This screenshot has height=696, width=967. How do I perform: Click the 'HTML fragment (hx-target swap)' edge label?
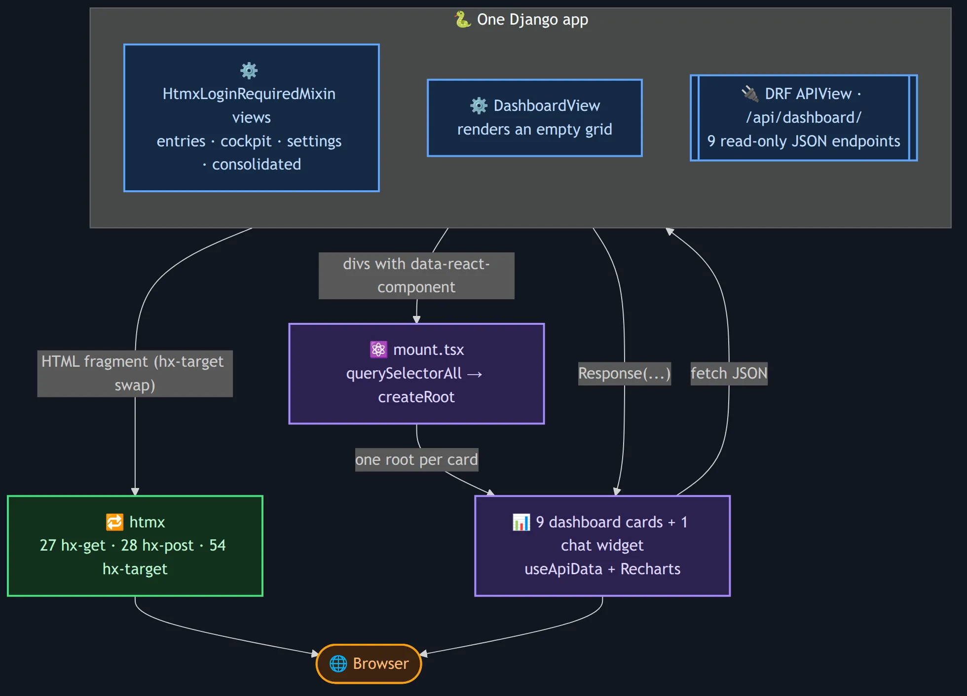click(135, 374)
